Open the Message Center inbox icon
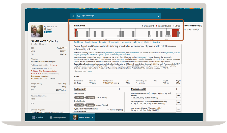This screenshot has width=227, height=133. [x=51, y=117]
